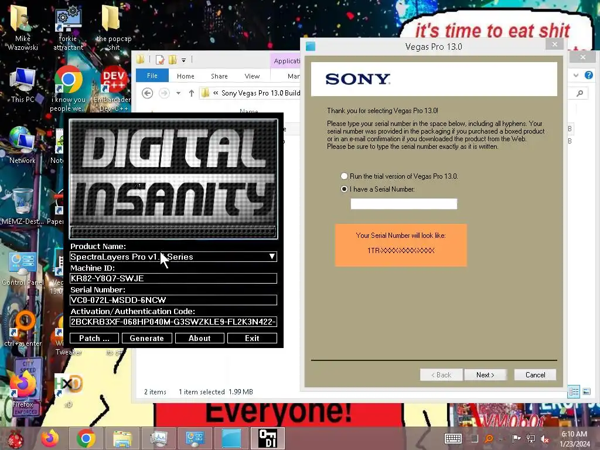Switch to Vegas Pro installer taskbar item

tap(231, 438)
